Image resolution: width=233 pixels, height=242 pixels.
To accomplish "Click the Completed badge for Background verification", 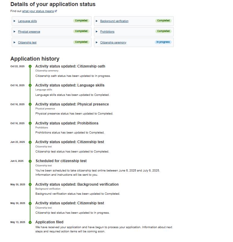I will point(163,21).
